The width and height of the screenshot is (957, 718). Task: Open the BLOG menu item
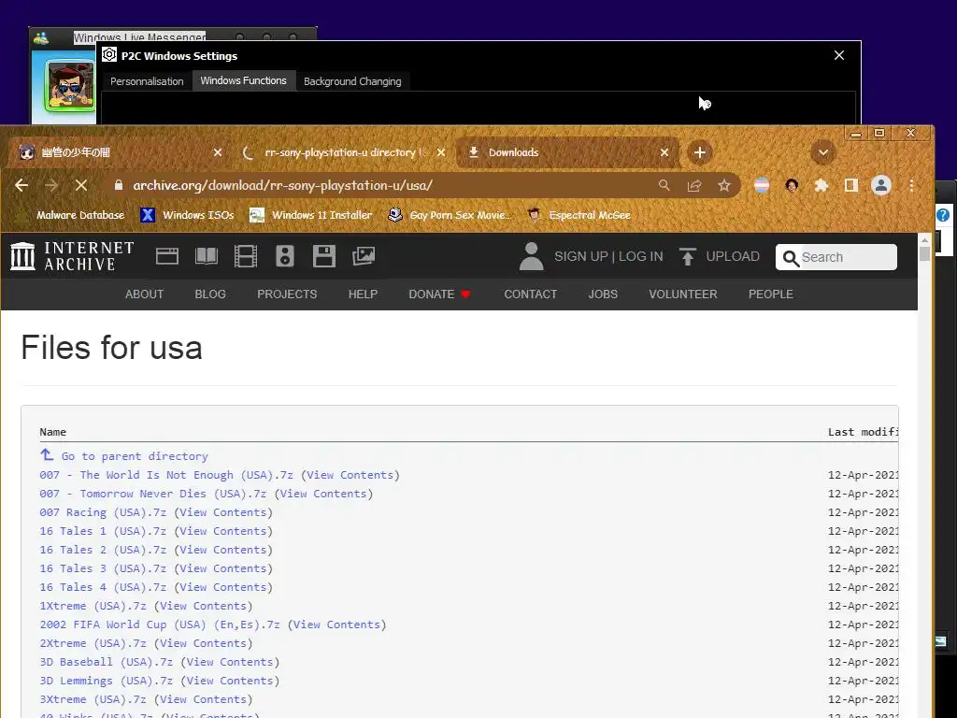(210, 294)
